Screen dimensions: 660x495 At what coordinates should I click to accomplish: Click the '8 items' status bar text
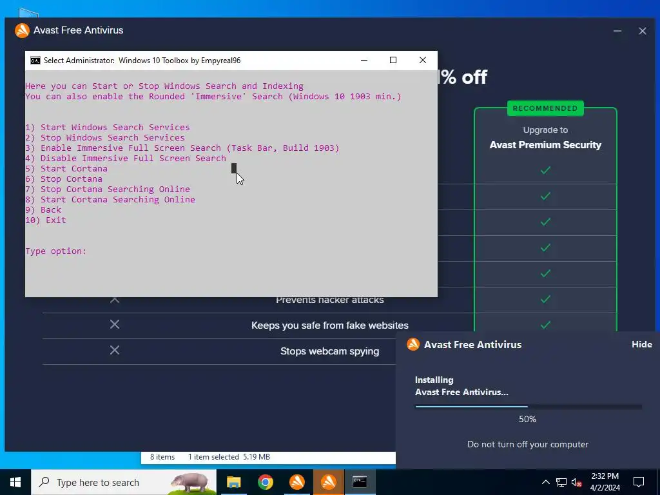coord(162,457)
